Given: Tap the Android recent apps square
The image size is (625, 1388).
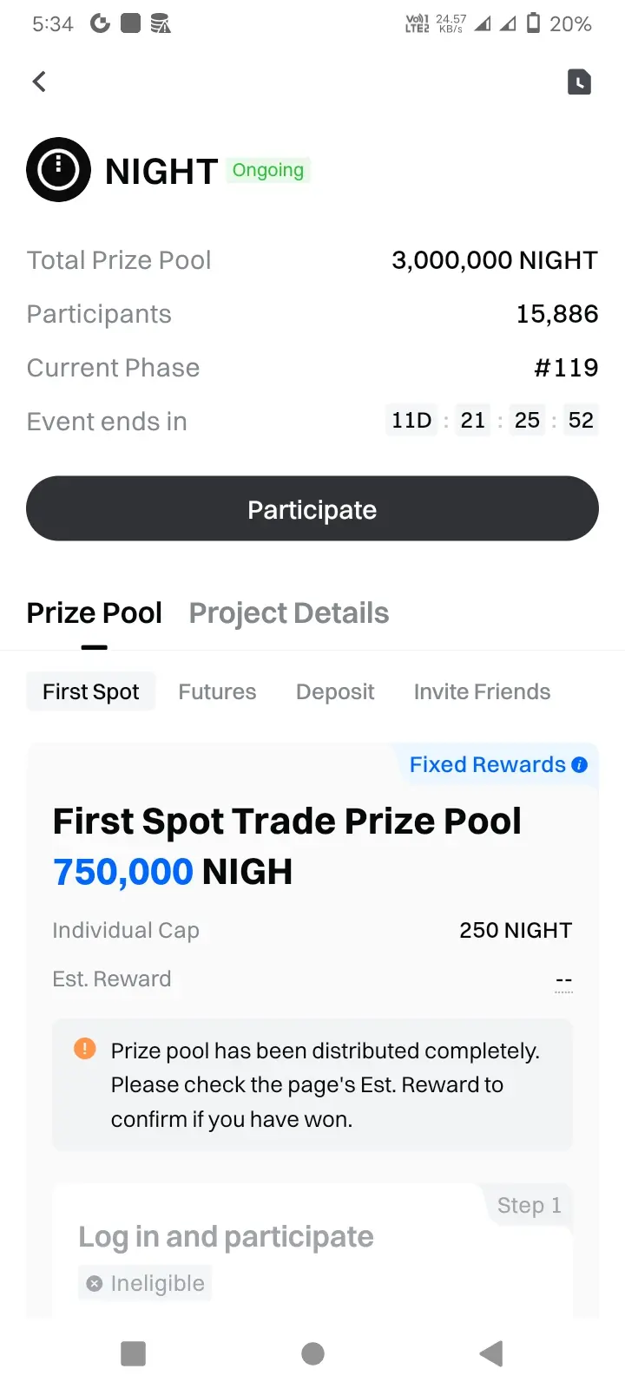Looking at the screenshot, I should [133, 1353].
